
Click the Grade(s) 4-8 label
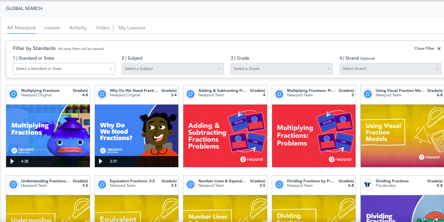tap(80, 93)
